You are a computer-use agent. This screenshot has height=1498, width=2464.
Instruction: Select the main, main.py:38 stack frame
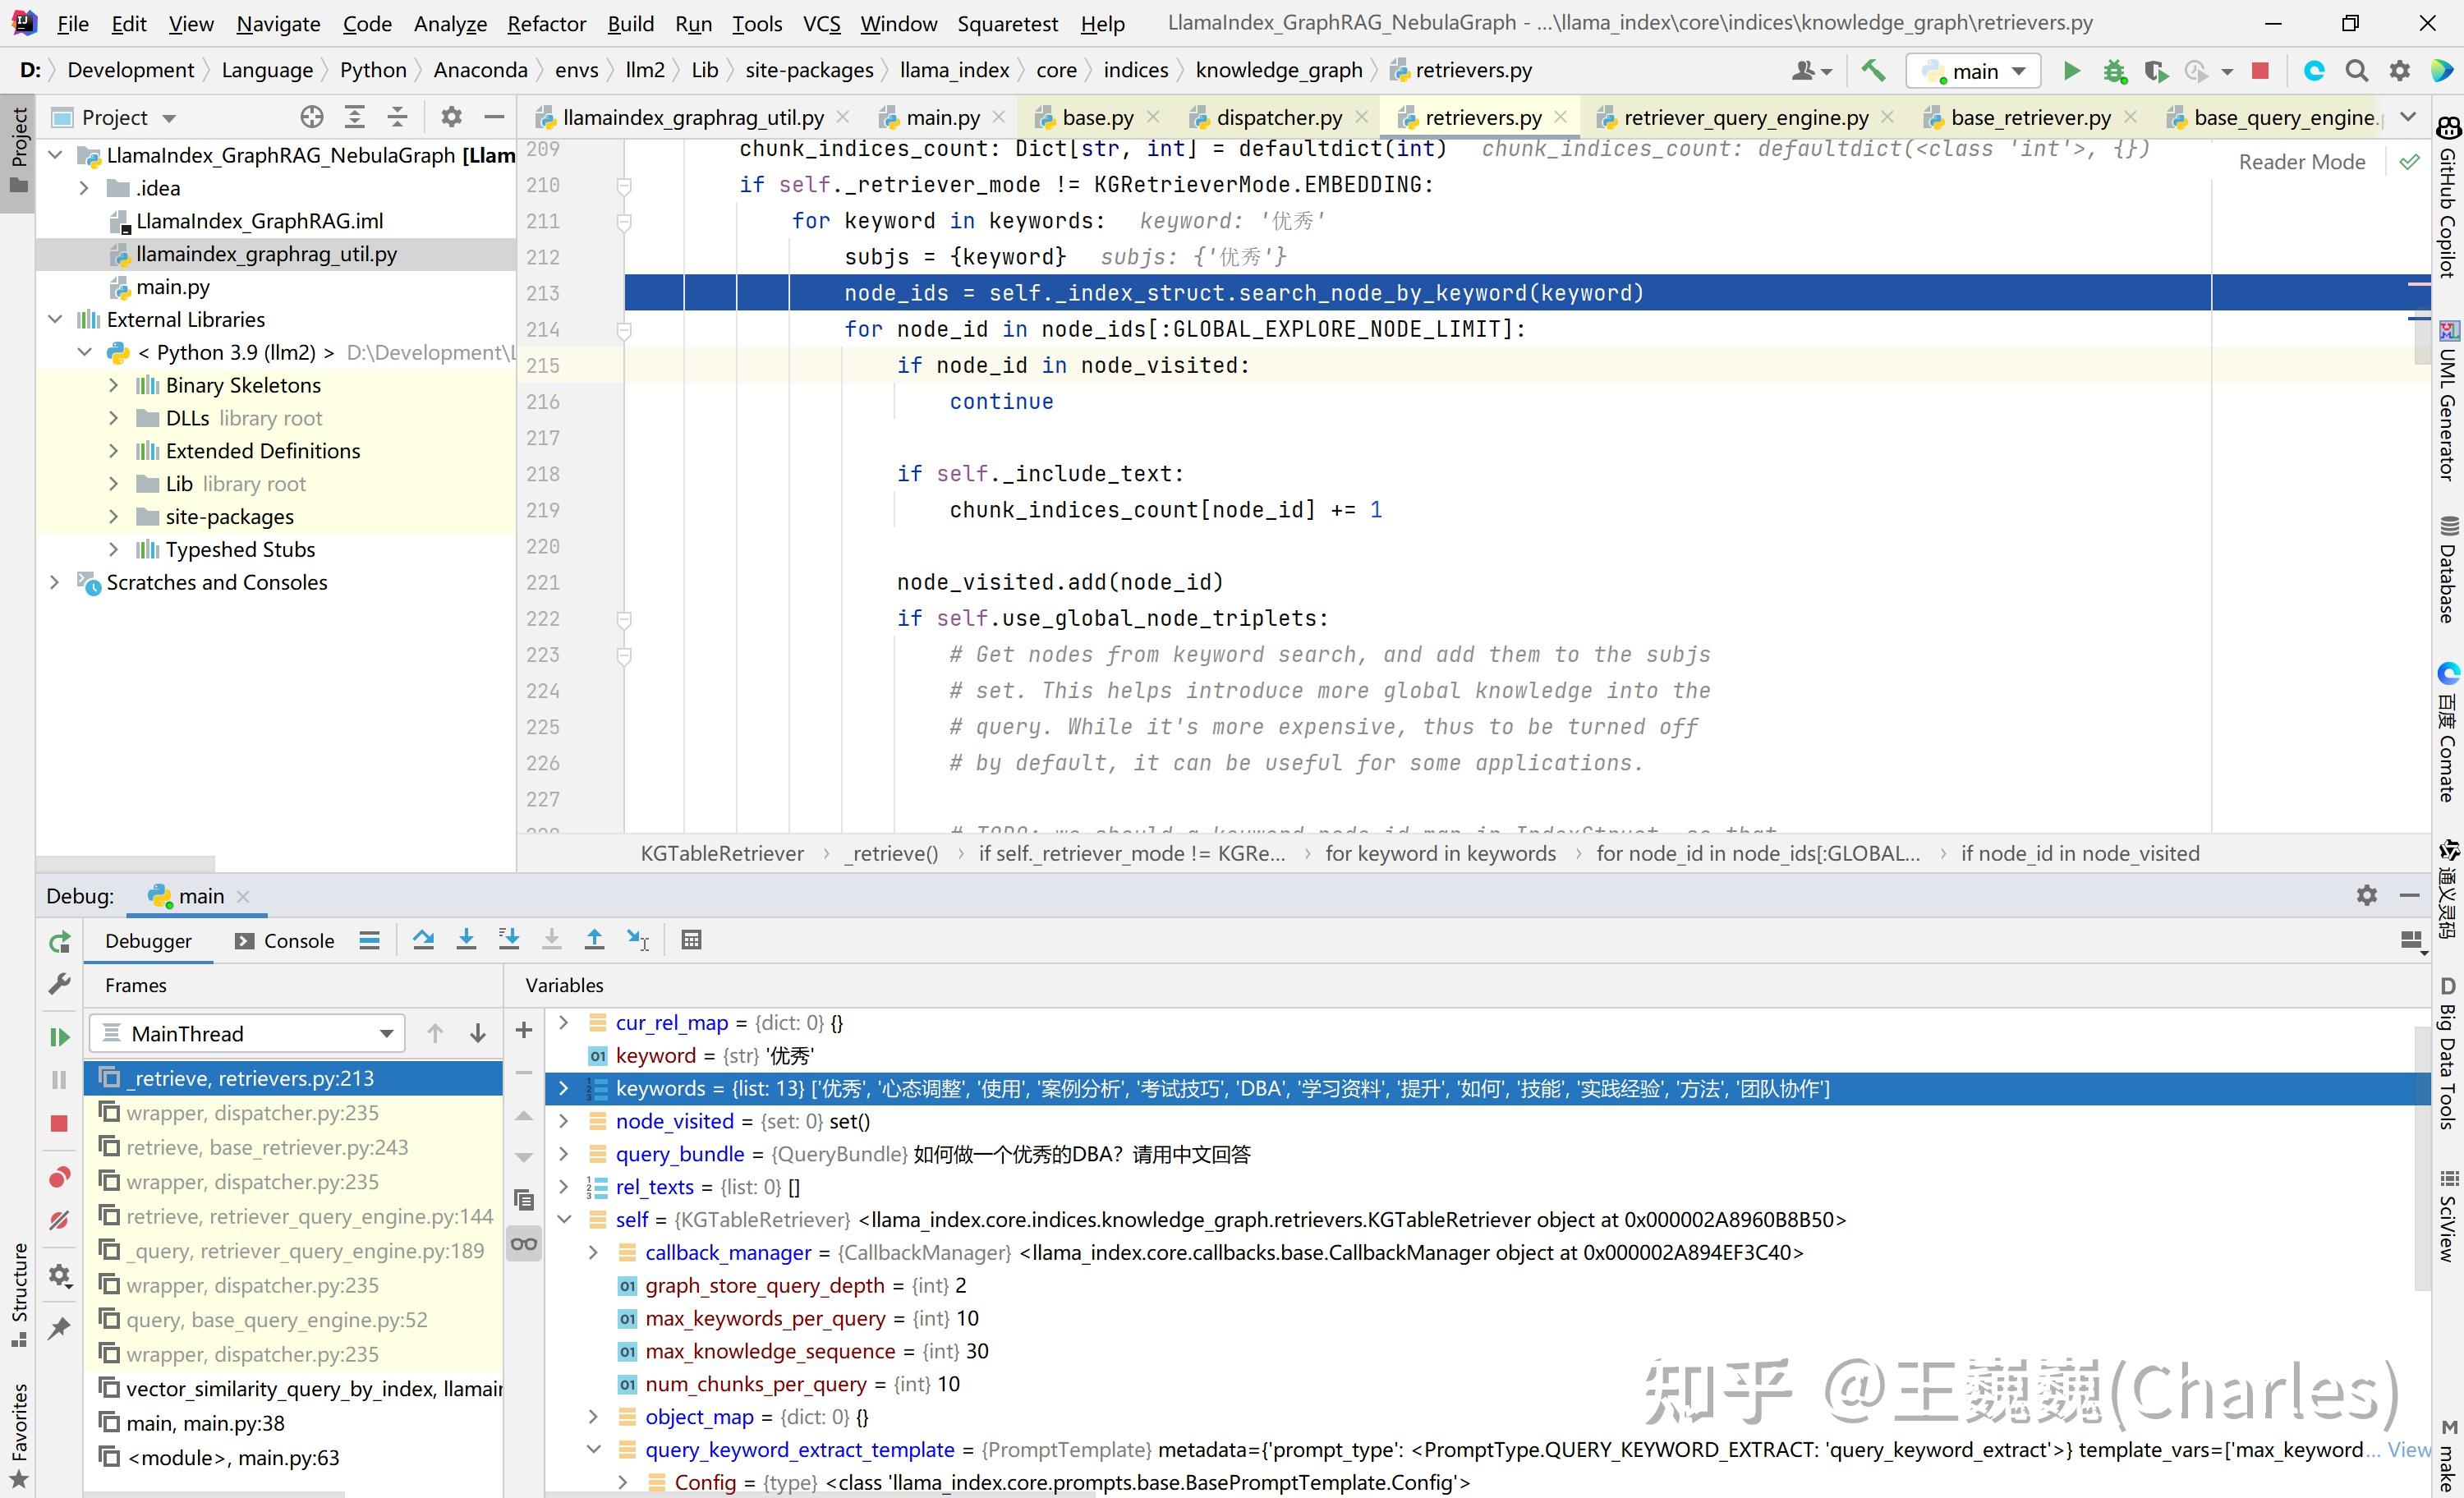click(205, 1422)
